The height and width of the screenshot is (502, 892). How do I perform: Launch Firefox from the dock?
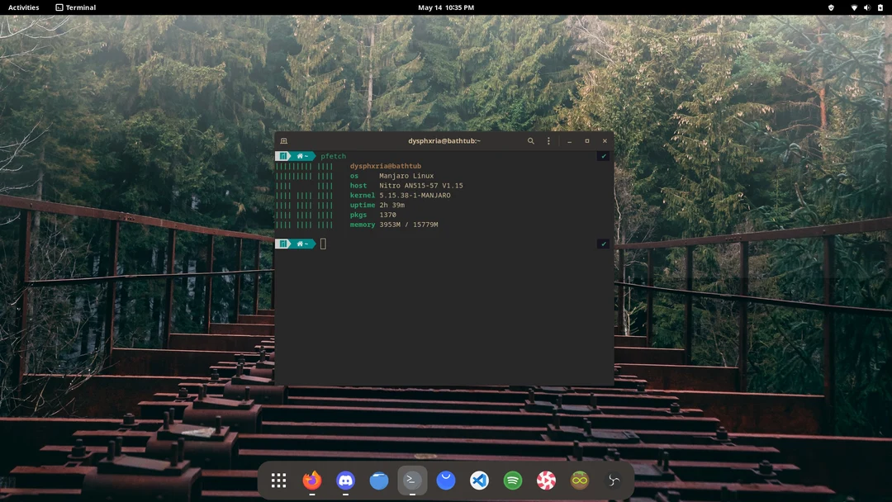312,480
